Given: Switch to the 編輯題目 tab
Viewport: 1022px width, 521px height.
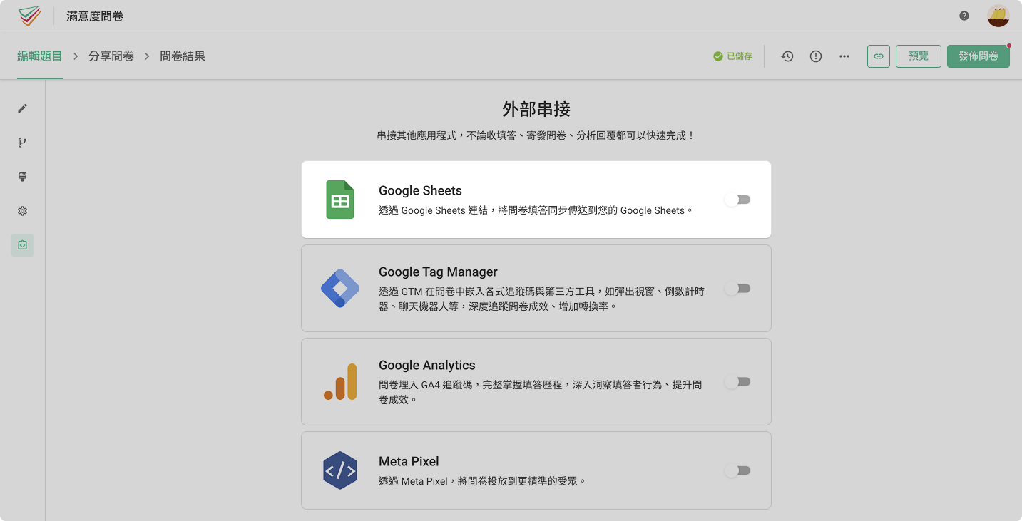Looking at the screenshot, I should pos(40,56).
